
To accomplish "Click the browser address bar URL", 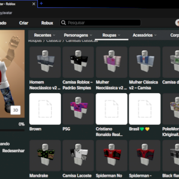I will [6, 13].
